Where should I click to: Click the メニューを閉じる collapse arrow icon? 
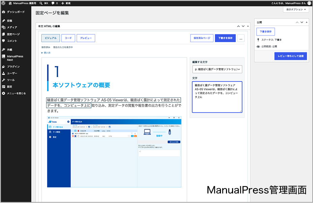point(4,93)
